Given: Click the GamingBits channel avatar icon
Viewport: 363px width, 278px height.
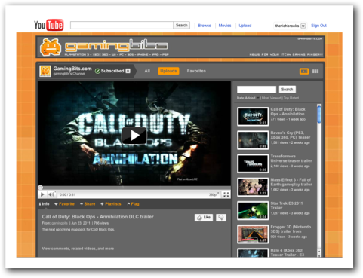Looking at the screenshot, I should [x=45, y=71].
